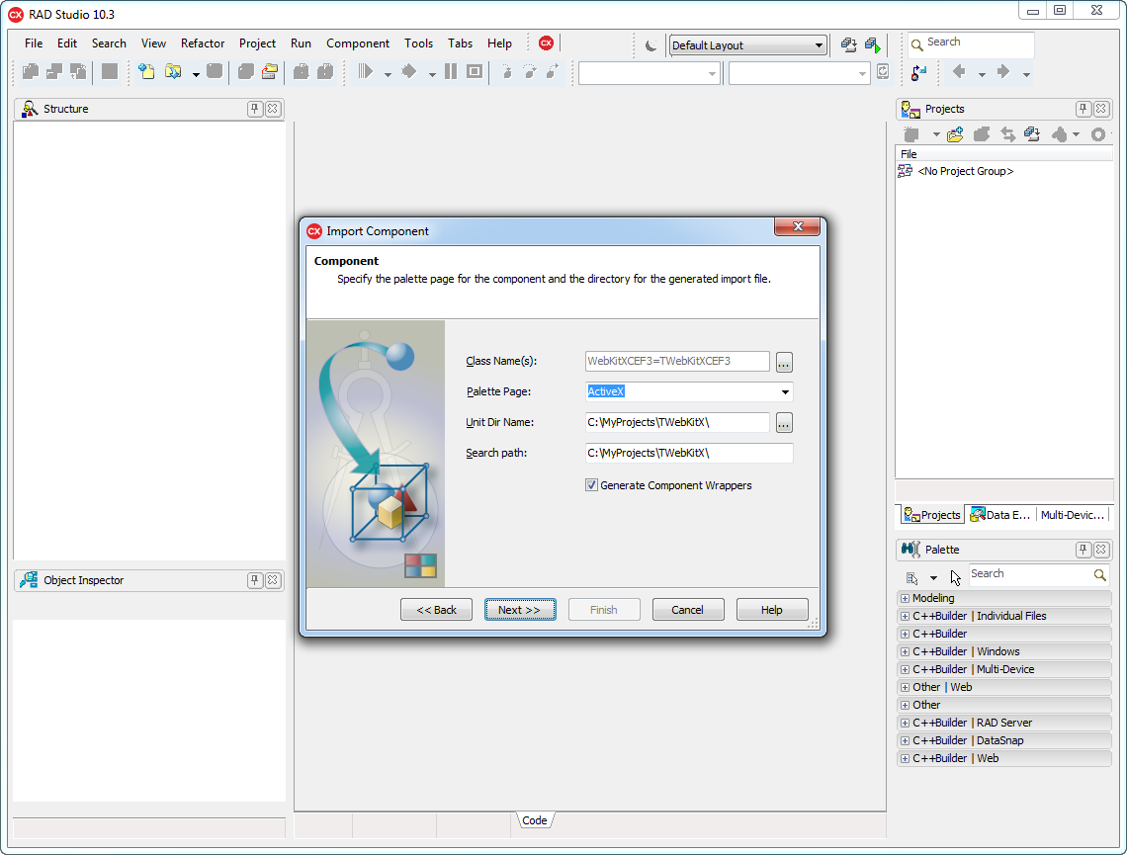Viewport: 1127px width, 855px height.
Task: Click the Pause toolbar icon
Action: tap(451, 71)
